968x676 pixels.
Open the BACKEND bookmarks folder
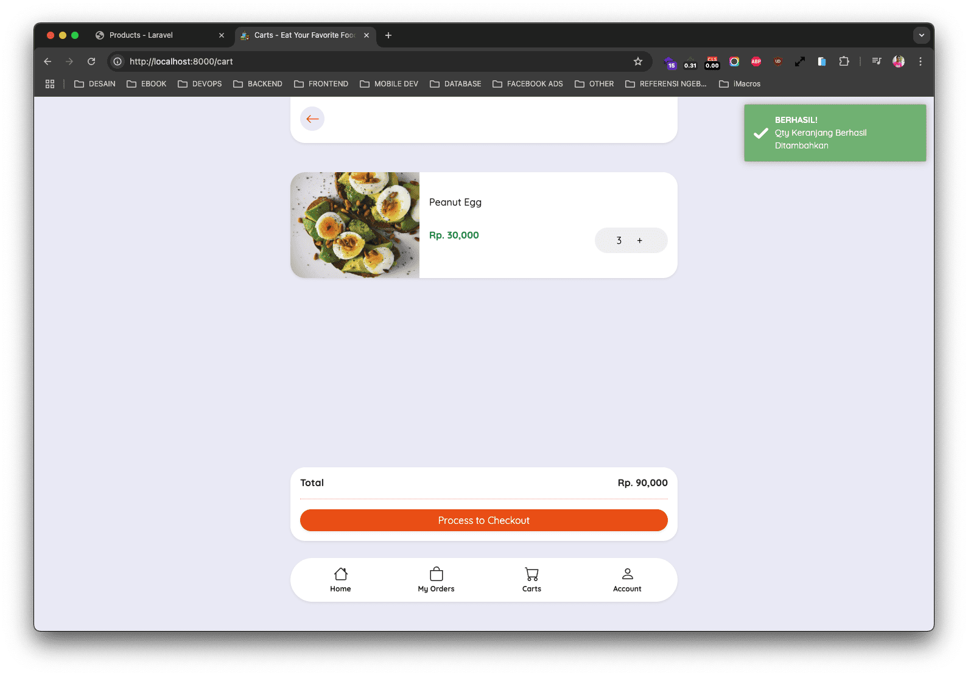[x=258, y=84]
